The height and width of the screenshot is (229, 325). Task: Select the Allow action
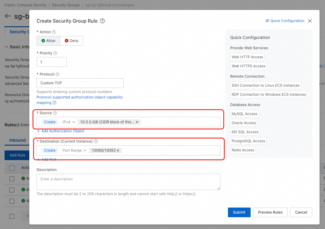(48, 40)
